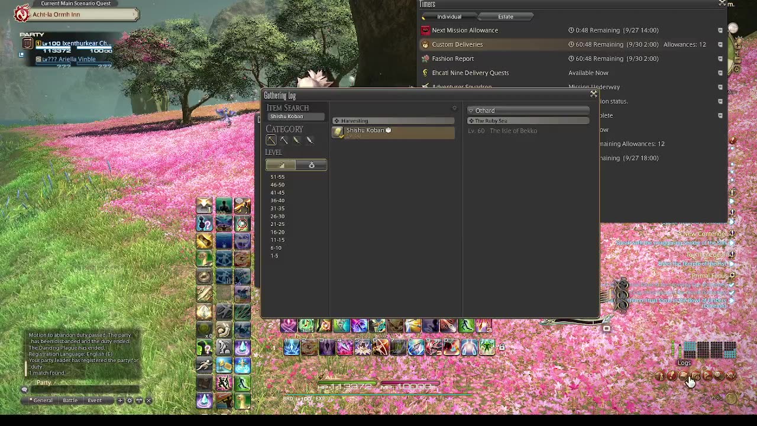
Task: Toggle the Fashion Report timer checkbox
Action: (720, 59)
